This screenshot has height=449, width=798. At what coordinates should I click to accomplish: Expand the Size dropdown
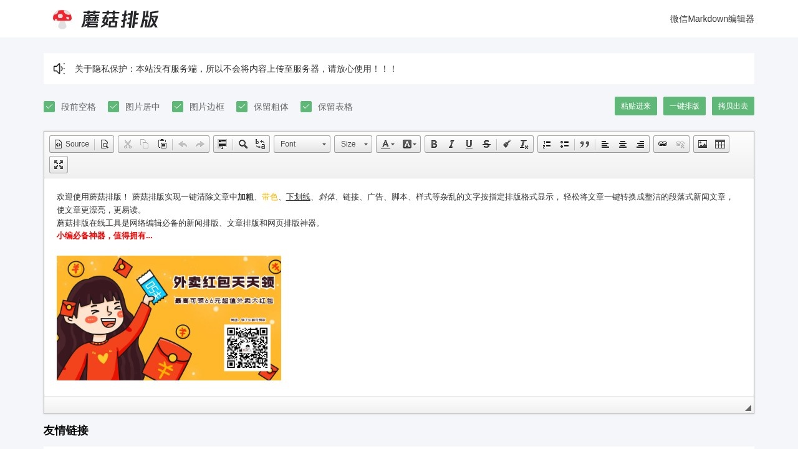[353, 144]
